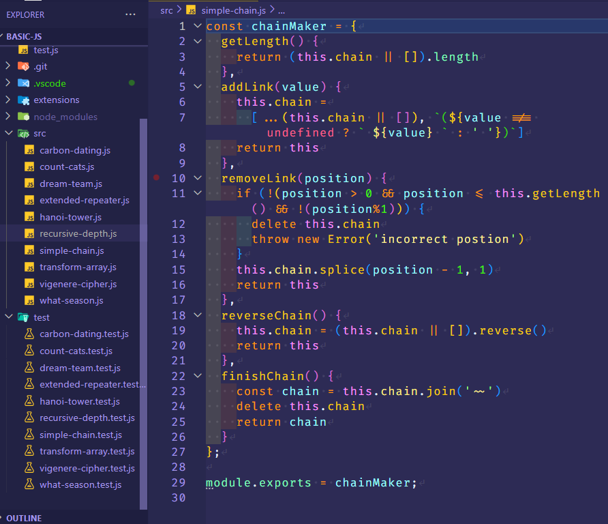Expand the OUTLINE section header
The height and width of the screenshot is (524, 608).
click(74, 518)
